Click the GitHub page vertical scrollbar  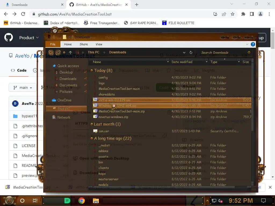273,41
